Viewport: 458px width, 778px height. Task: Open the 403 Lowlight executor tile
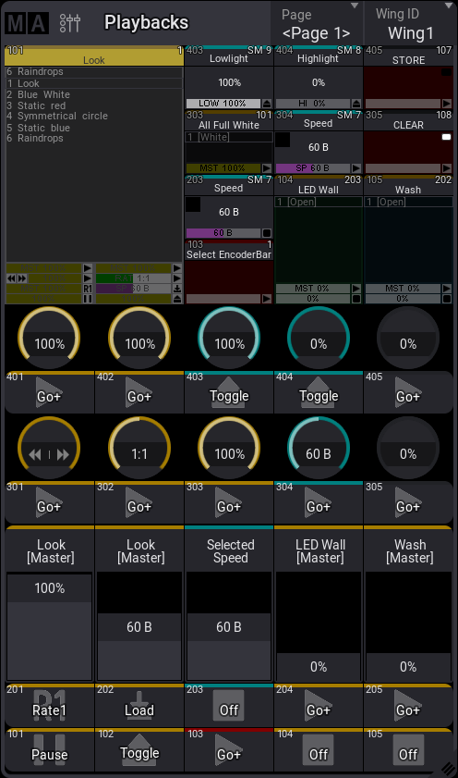229,77
